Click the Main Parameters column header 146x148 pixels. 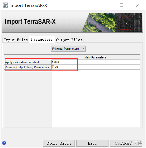96,57
